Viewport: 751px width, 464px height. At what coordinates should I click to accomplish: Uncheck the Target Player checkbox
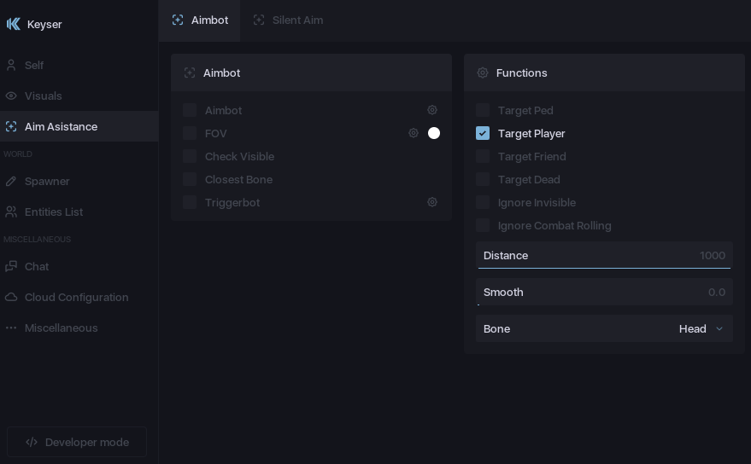(x=483, y=133)
